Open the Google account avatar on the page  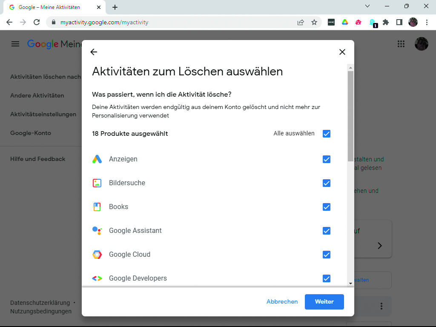(x=421, y=44)
